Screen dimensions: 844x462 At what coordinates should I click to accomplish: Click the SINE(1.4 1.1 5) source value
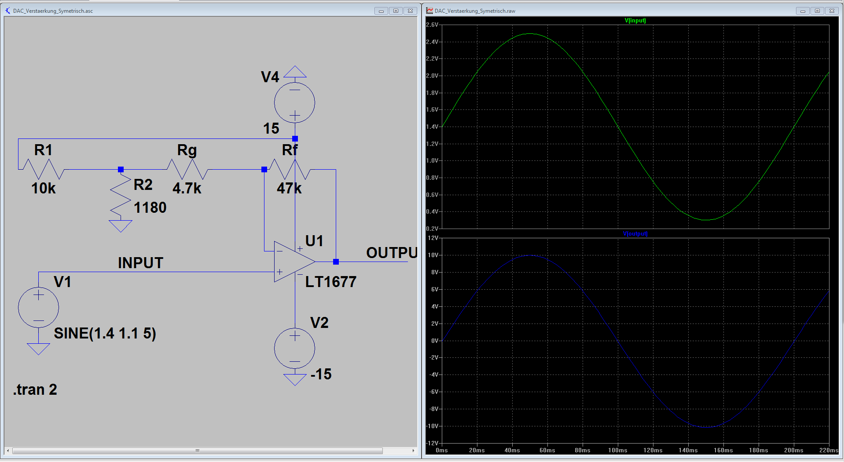point(105,333)
